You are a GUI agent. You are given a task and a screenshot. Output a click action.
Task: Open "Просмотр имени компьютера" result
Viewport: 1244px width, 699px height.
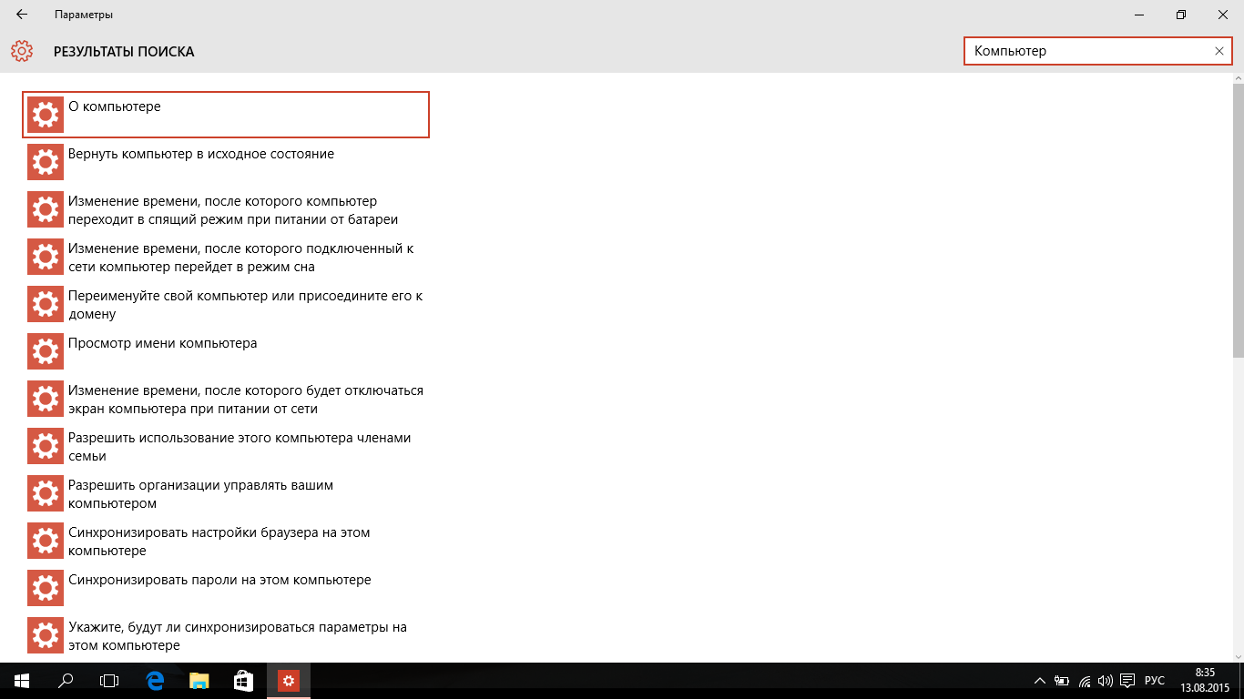pos(225,351)
